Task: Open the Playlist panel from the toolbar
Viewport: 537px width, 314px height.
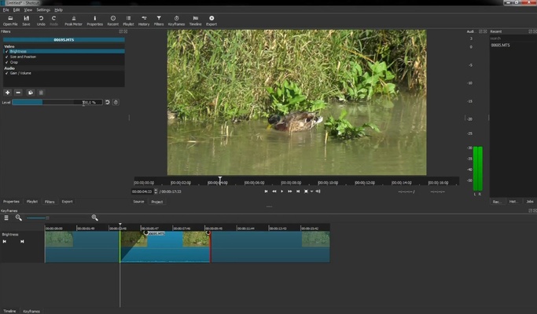Action: 128,20
